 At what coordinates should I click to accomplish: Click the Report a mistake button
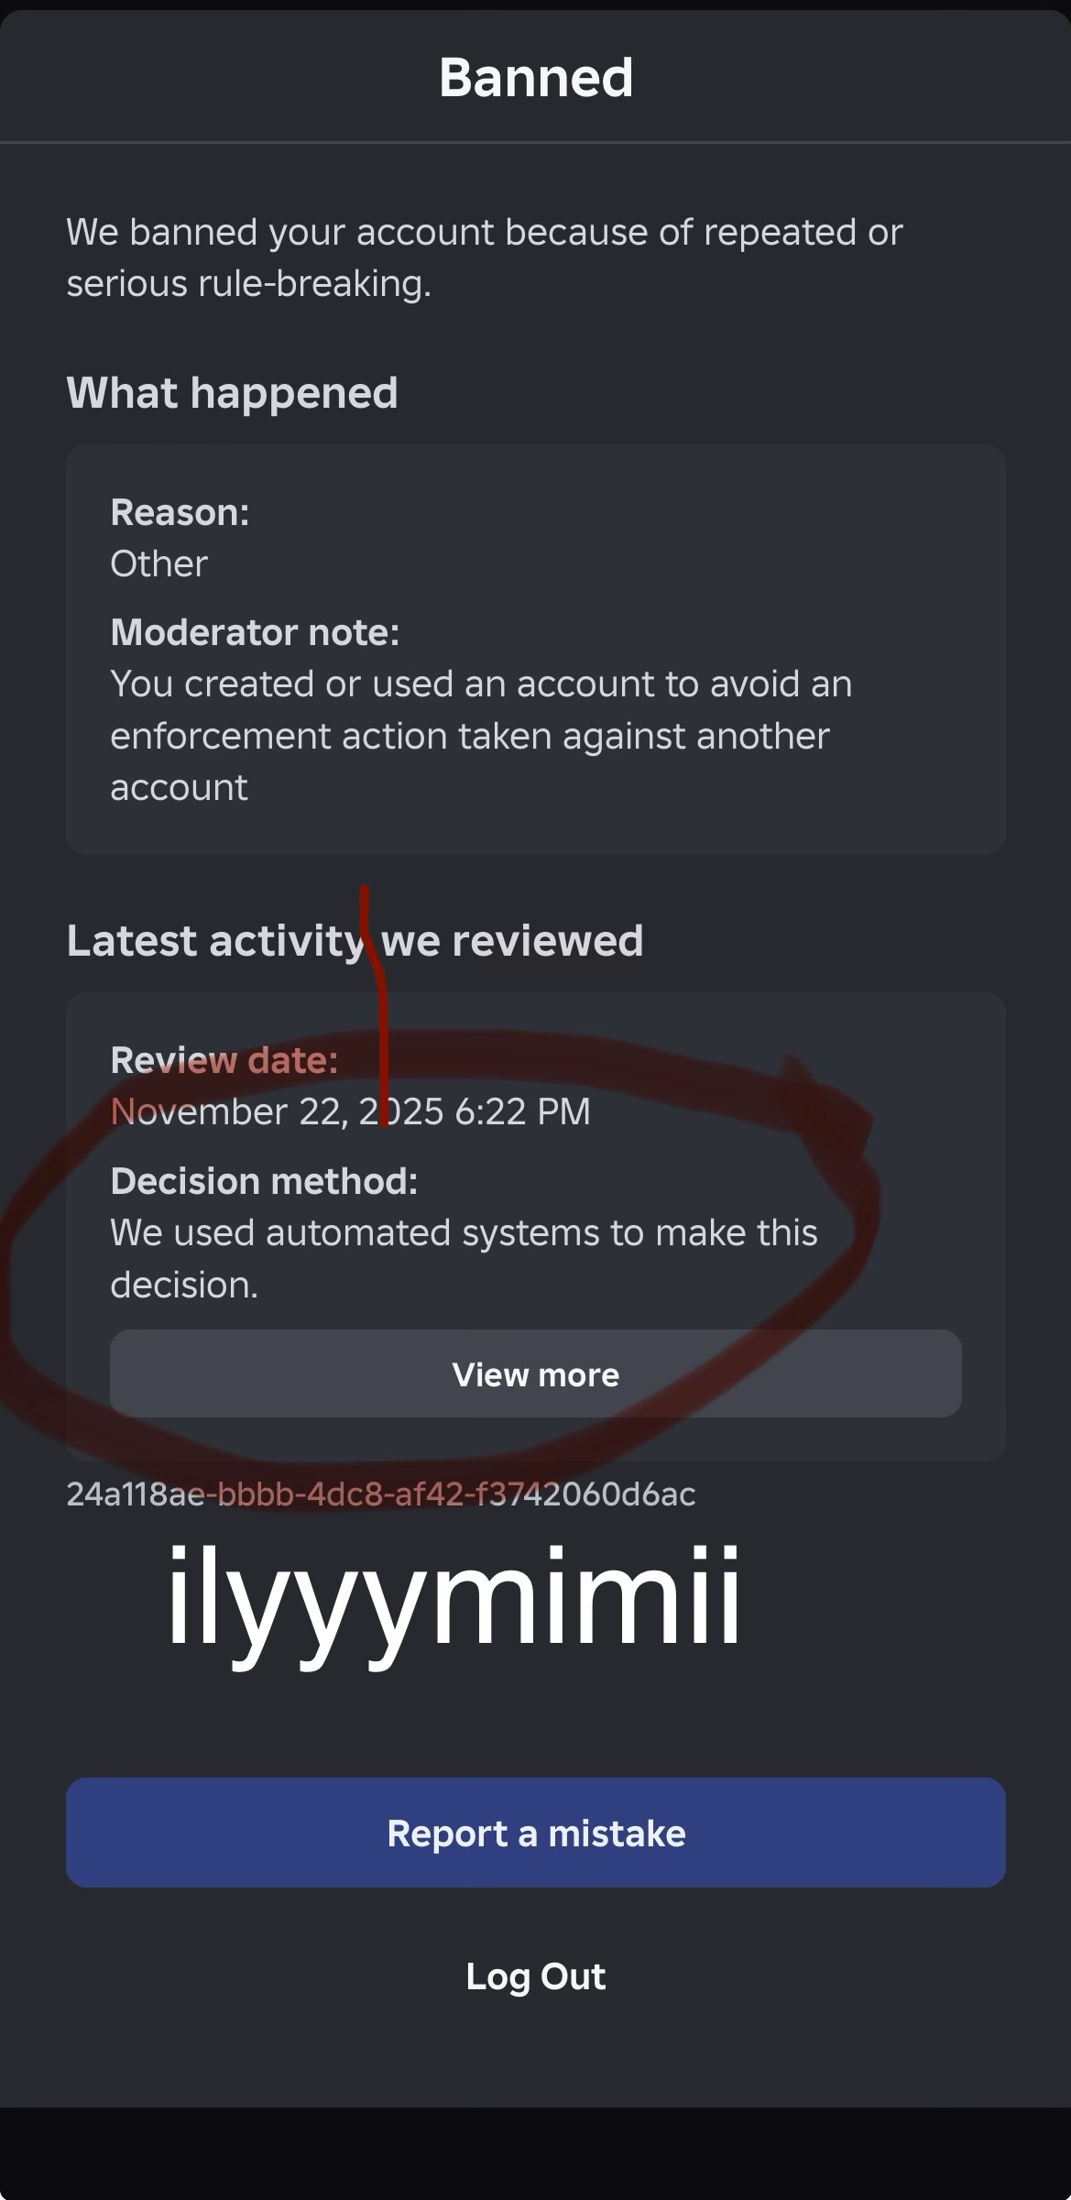(535, 1833)
